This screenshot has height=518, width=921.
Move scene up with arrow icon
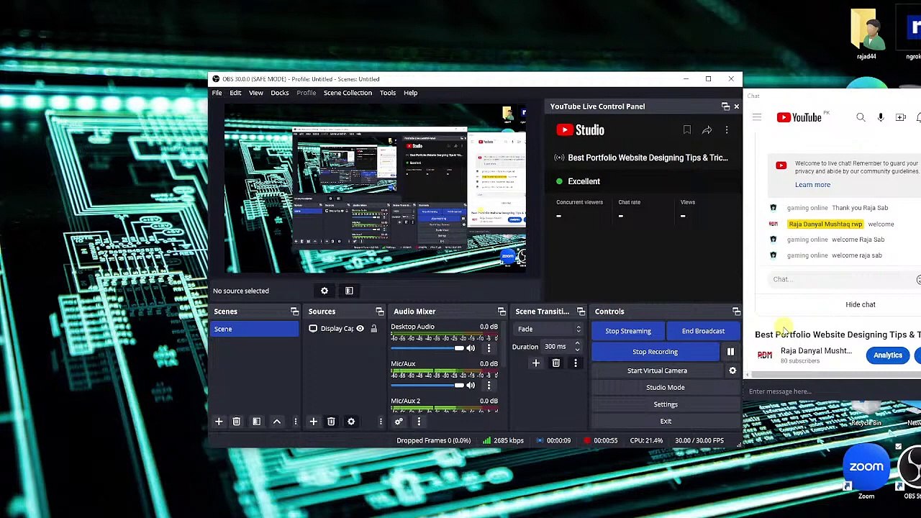(276, 422)
